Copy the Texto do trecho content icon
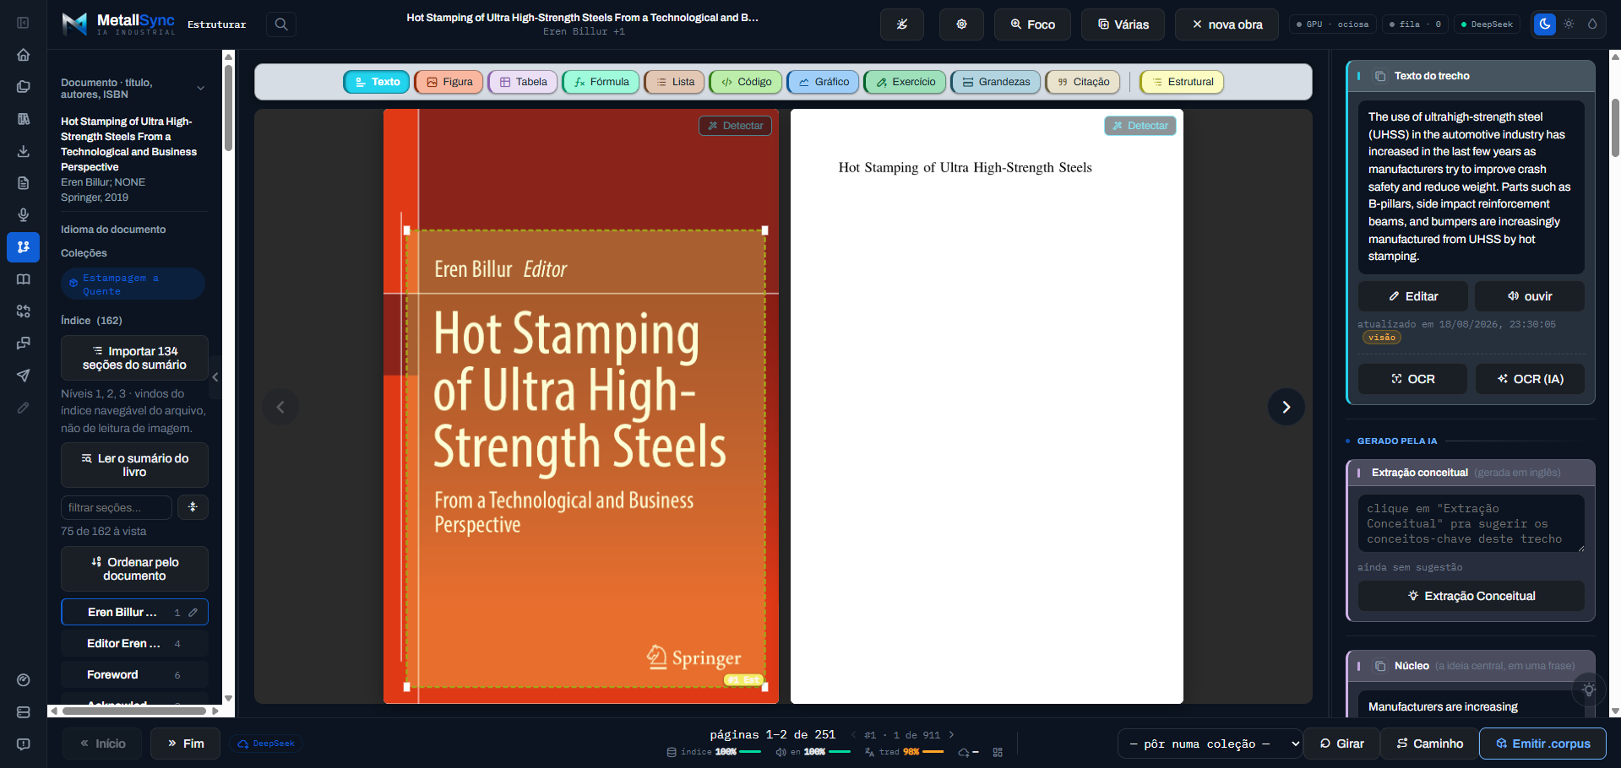This screenshot has width=1621, height=768. pos(1380,76)
